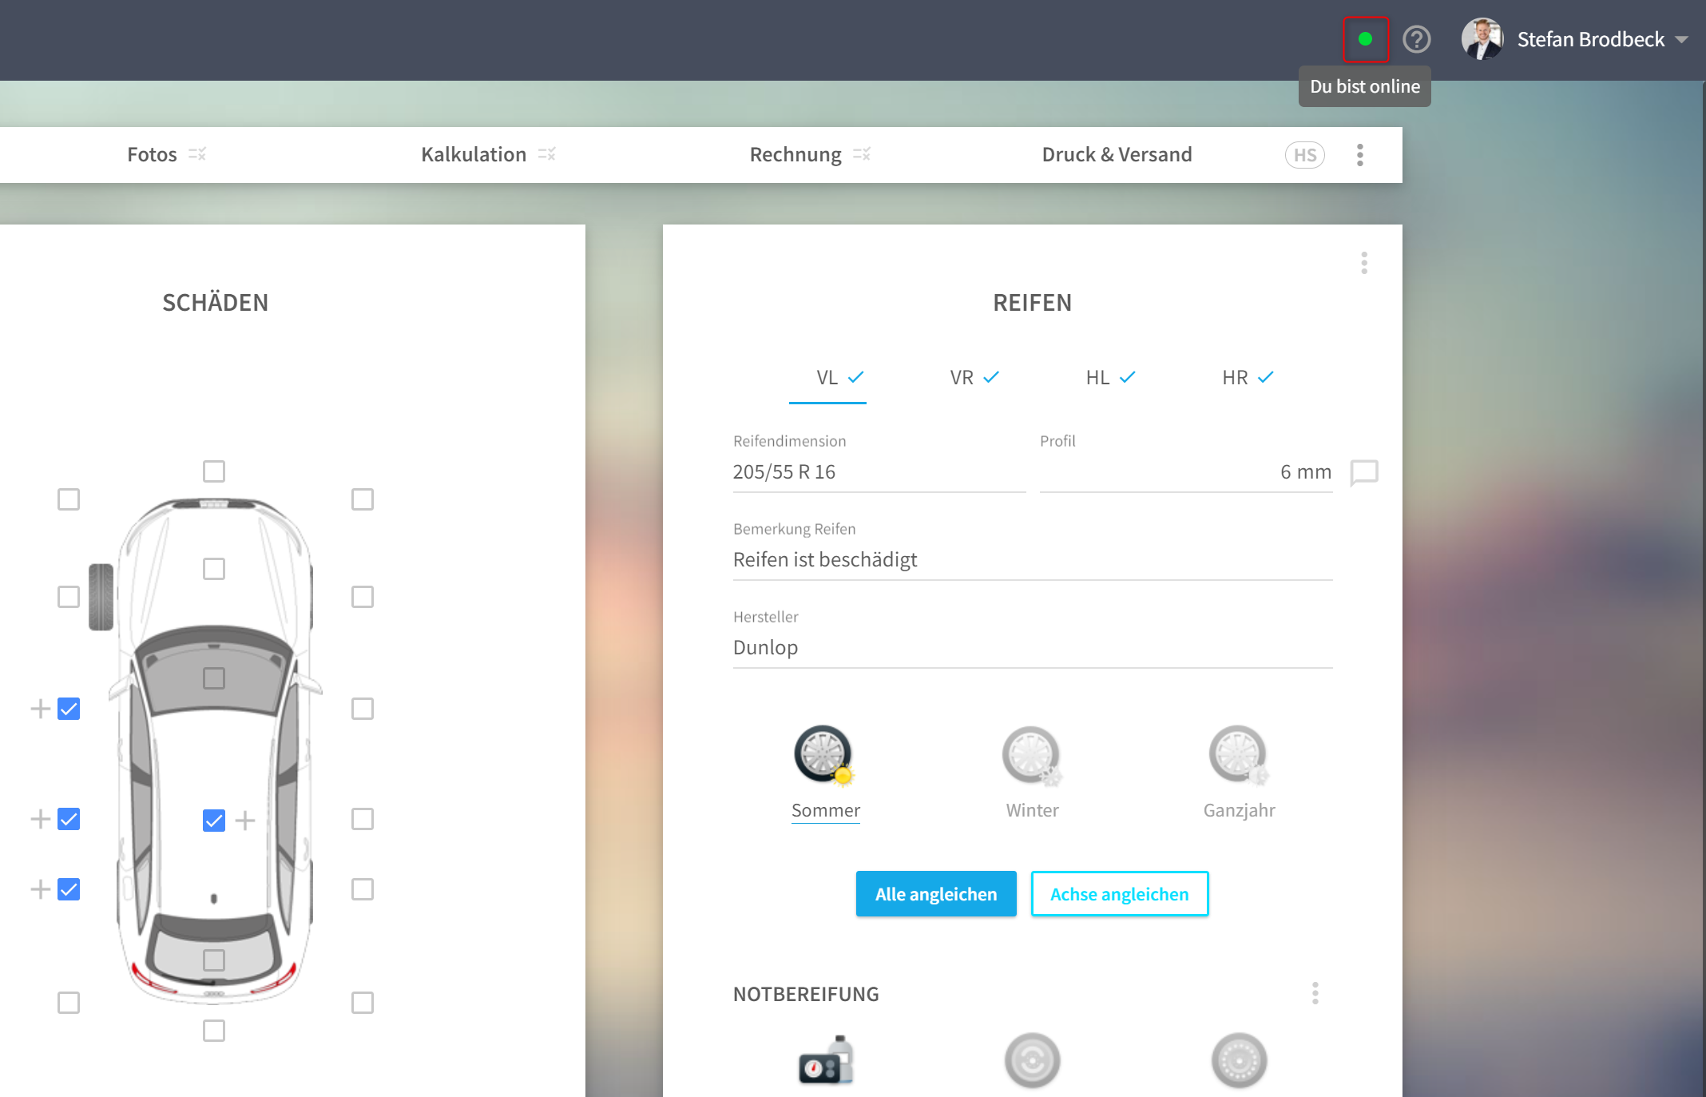Open the three-dot menu of the Reifen card
Image resolution: width=1706 pixels, height=1097 pixels.
coord(1364,263)
